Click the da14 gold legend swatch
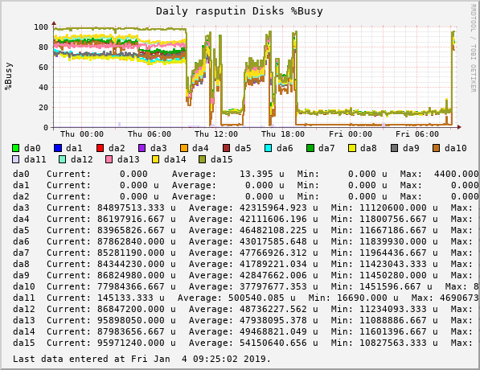This screenshot has height=370, width=480. (x=155, y=159)
